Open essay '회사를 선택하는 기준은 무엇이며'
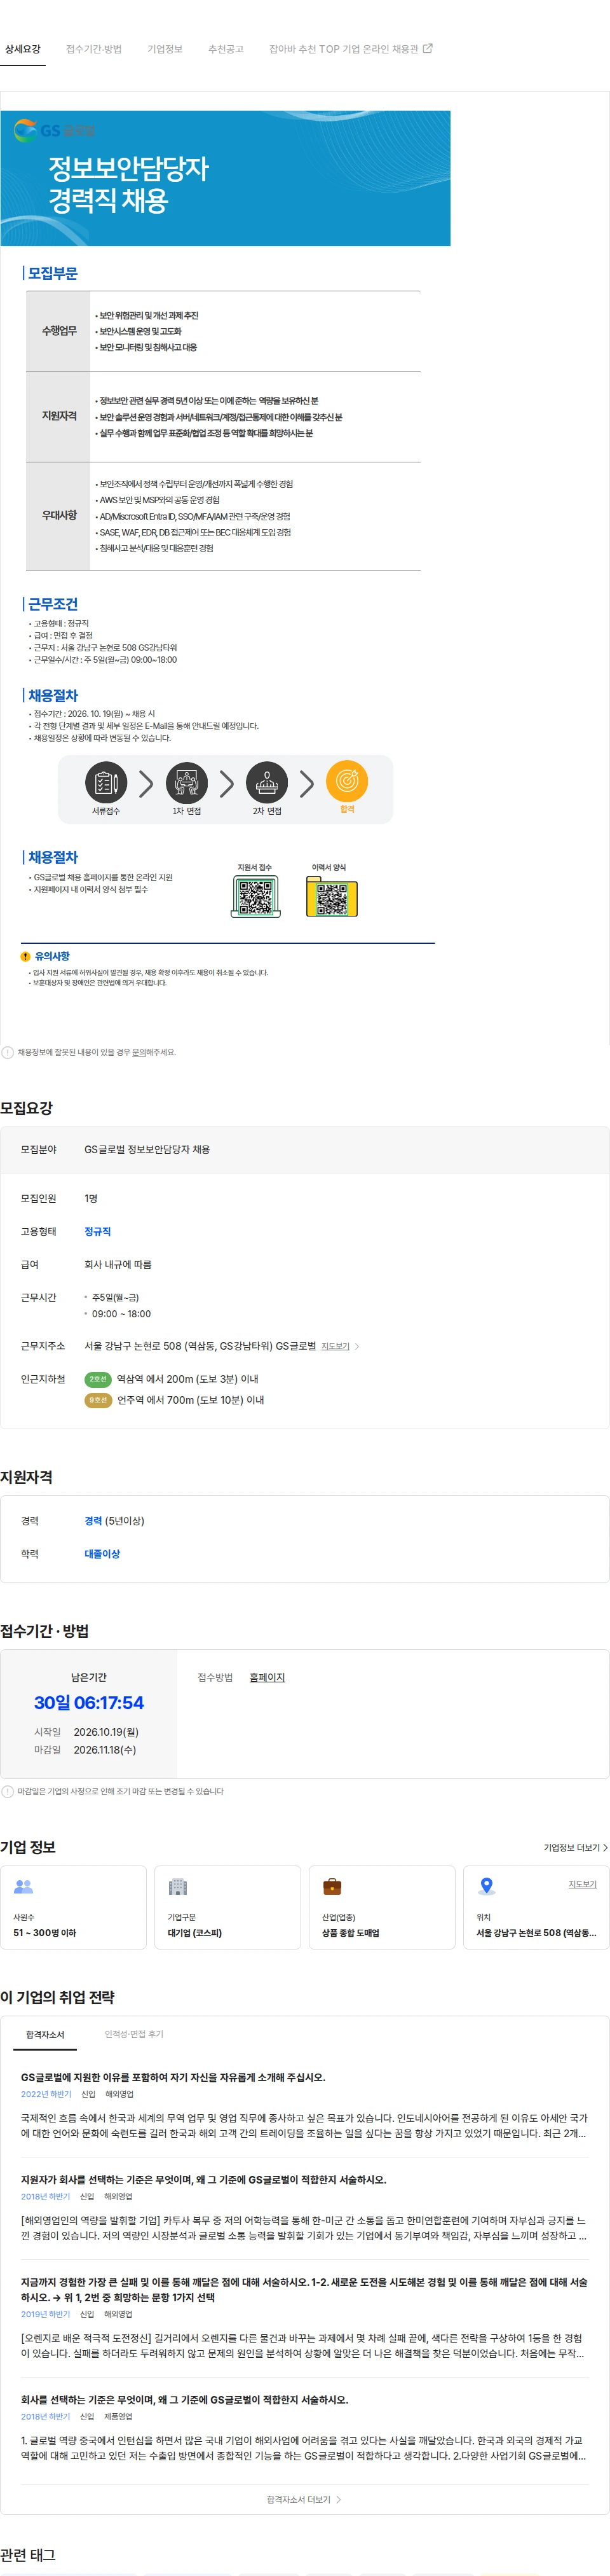Viewport: 610px width, 2576px height. (185, 2399)
